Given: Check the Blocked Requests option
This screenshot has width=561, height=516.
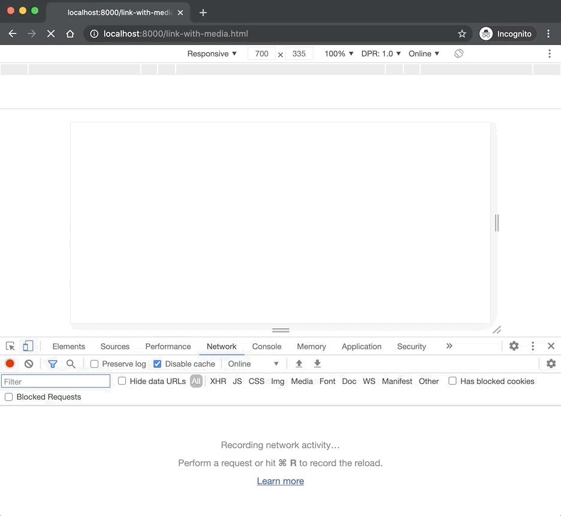Looking at the screenshot, I should point(8,397).
